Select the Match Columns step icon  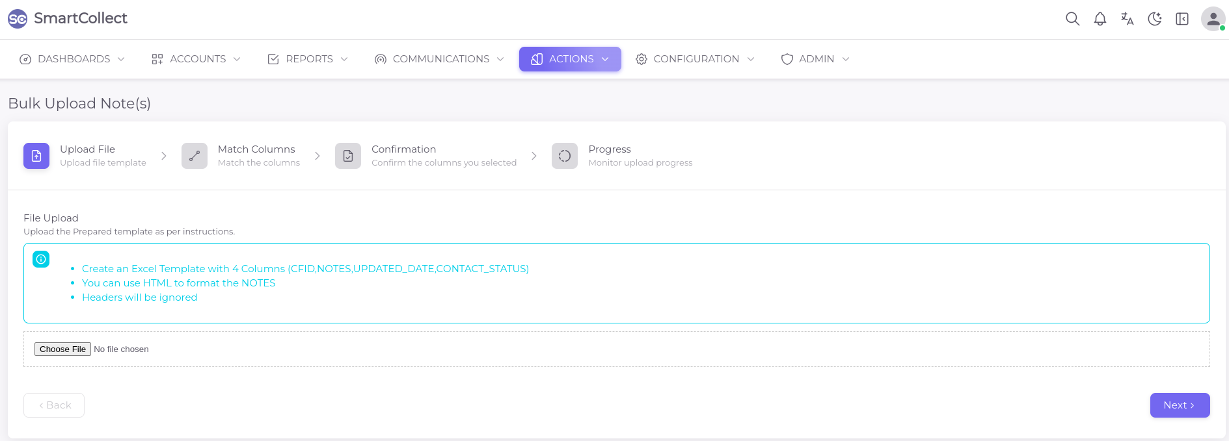(x=195, y=156)
